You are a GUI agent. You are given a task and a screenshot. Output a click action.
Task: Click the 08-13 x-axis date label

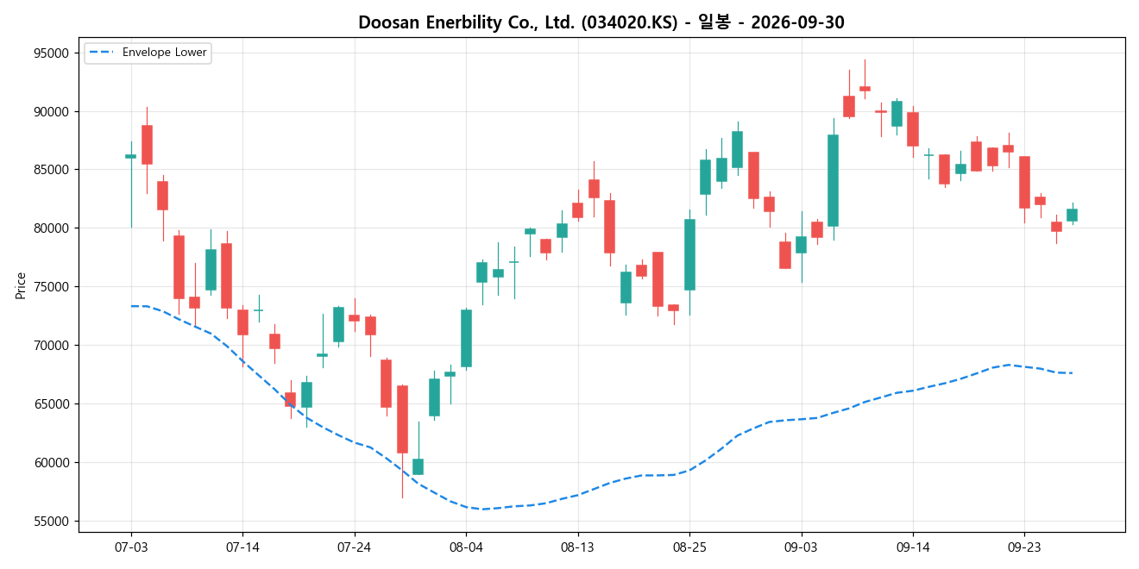click(577, 547)
